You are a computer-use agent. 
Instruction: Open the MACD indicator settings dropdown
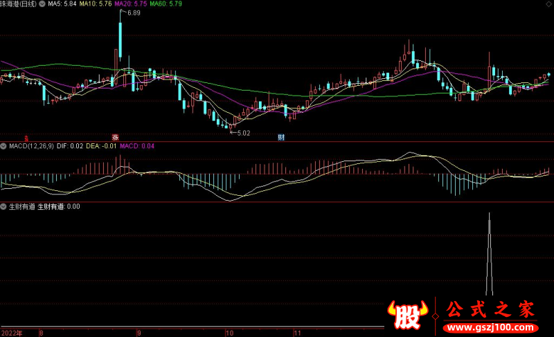(x=3, y=146)
